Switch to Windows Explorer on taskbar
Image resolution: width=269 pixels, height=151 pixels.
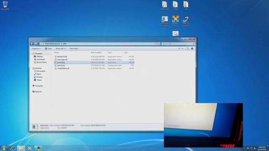(21, 148)
